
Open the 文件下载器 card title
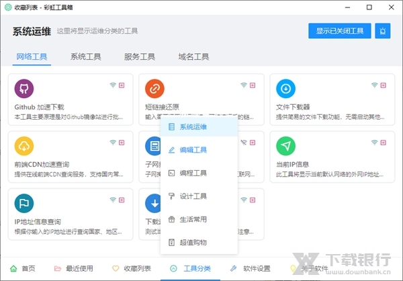tap(293, 107)
